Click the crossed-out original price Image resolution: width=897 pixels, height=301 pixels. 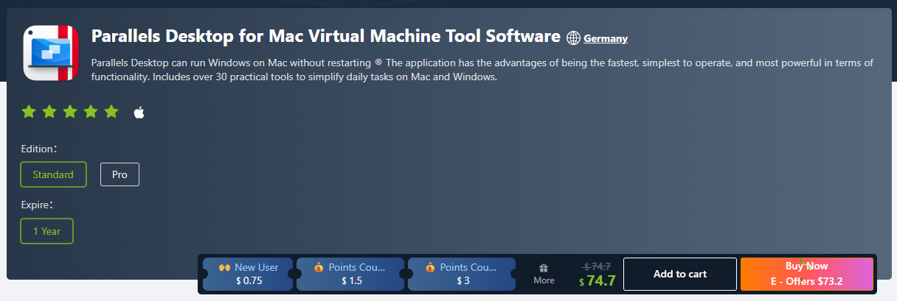click(x=597, y=266)
